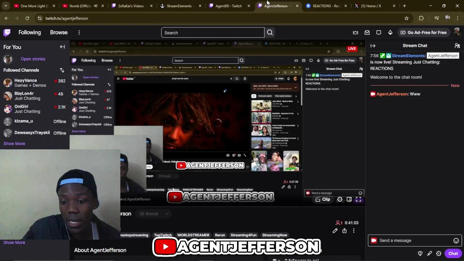Open DeweasyxTrayskii offline channel
This screenshot has width=464, height=261.
tap(35, 133)
